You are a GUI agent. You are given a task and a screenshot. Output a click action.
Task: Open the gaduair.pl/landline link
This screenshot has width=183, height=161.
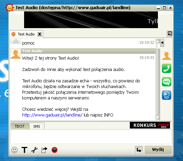click(52, 115)
